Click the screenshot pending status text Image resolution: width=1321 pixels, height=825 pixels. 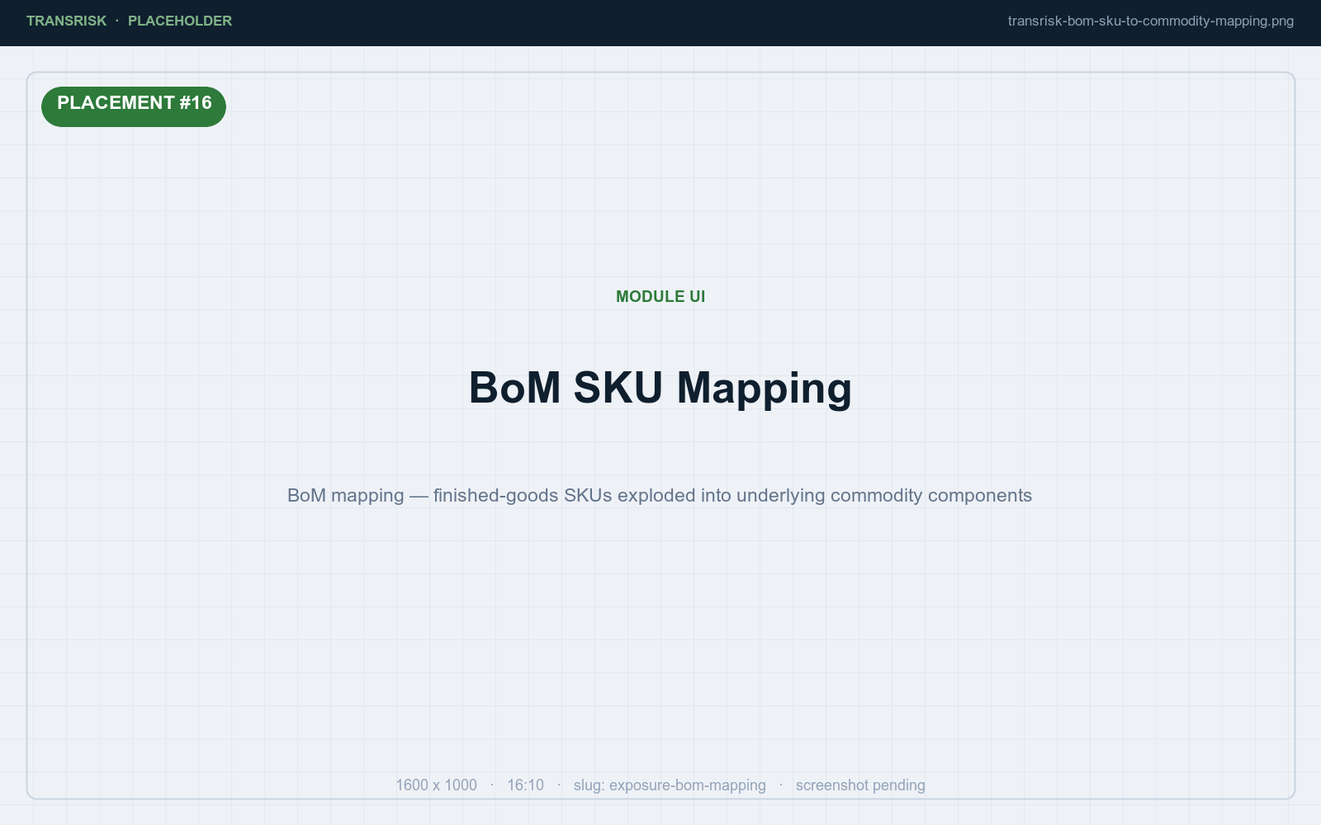pyautogui.click(x=860, y=785)
